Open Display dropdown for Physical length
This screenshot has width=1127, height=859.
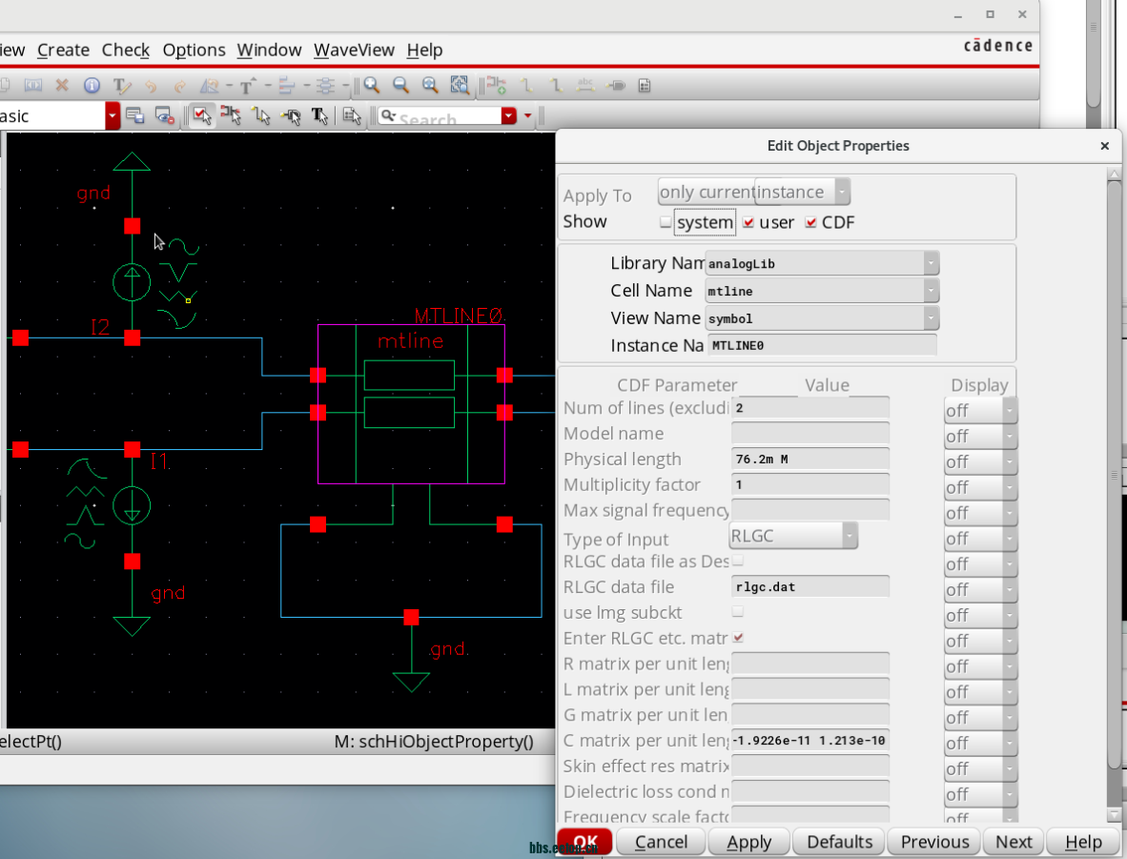tap(980, 461)
